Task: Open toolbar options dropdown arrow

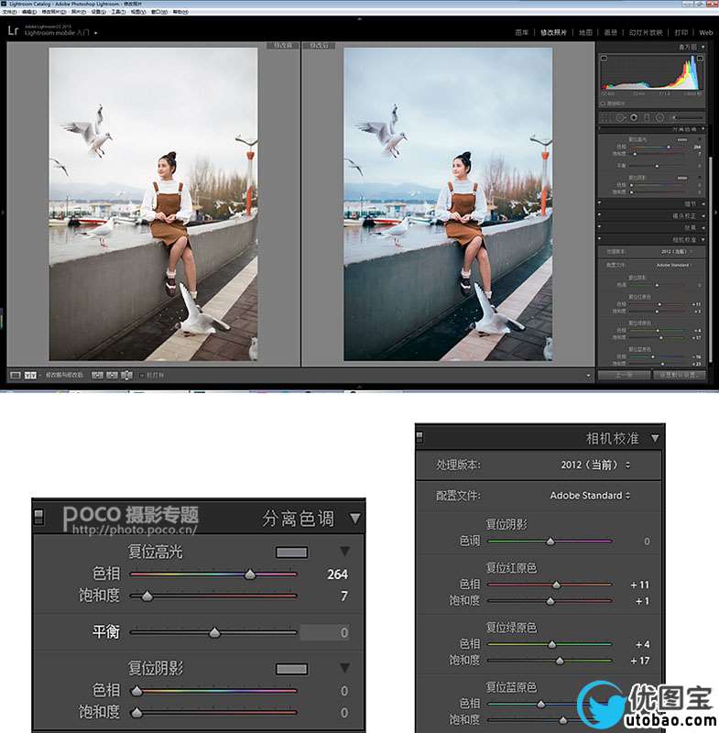Action: coord(588,376)
